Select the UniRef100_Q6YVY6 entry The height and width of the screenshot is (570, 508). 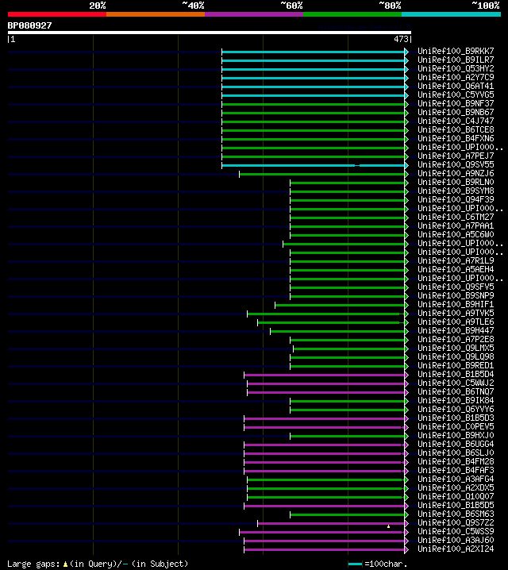456,409
